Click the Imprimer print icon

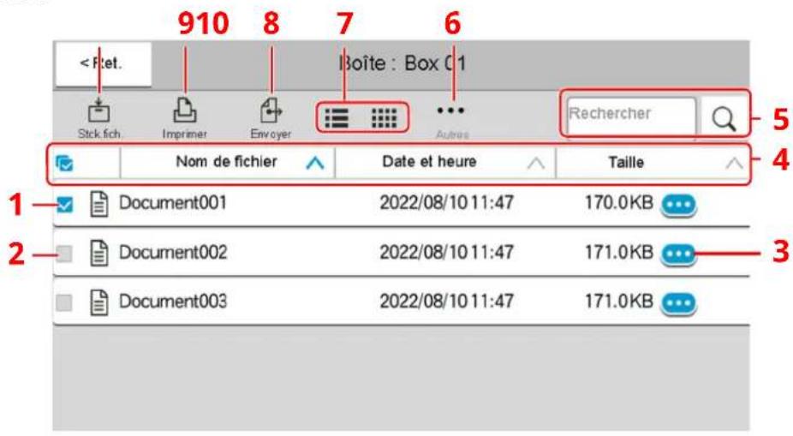pos(185,113)
